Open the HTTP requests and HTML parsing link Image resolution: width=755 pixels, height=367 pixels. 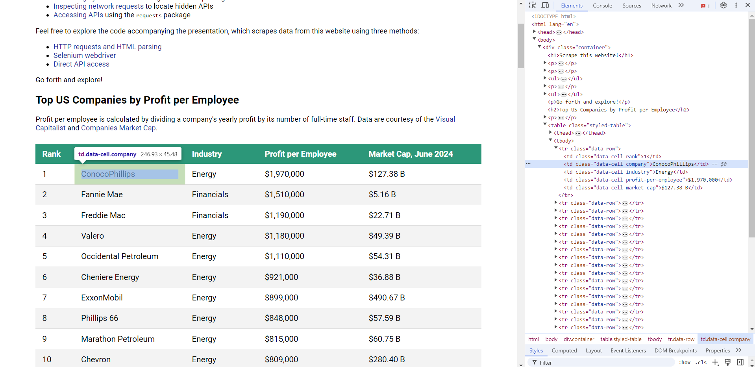click(x=107, y=47)
